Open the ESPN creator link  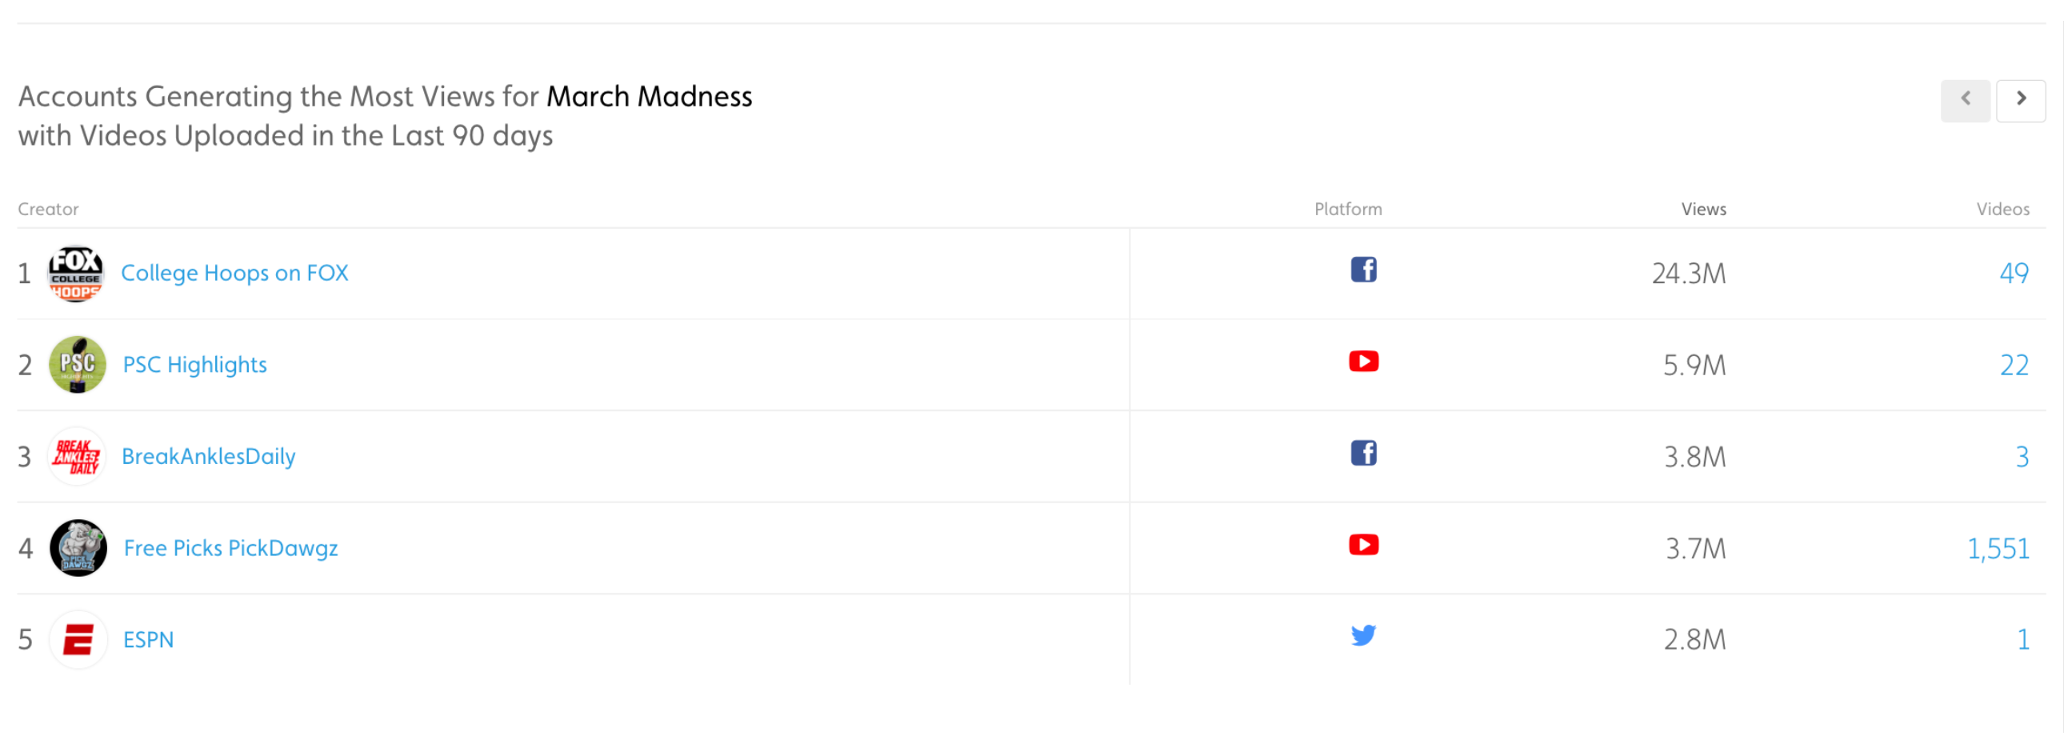pos(148,640)
